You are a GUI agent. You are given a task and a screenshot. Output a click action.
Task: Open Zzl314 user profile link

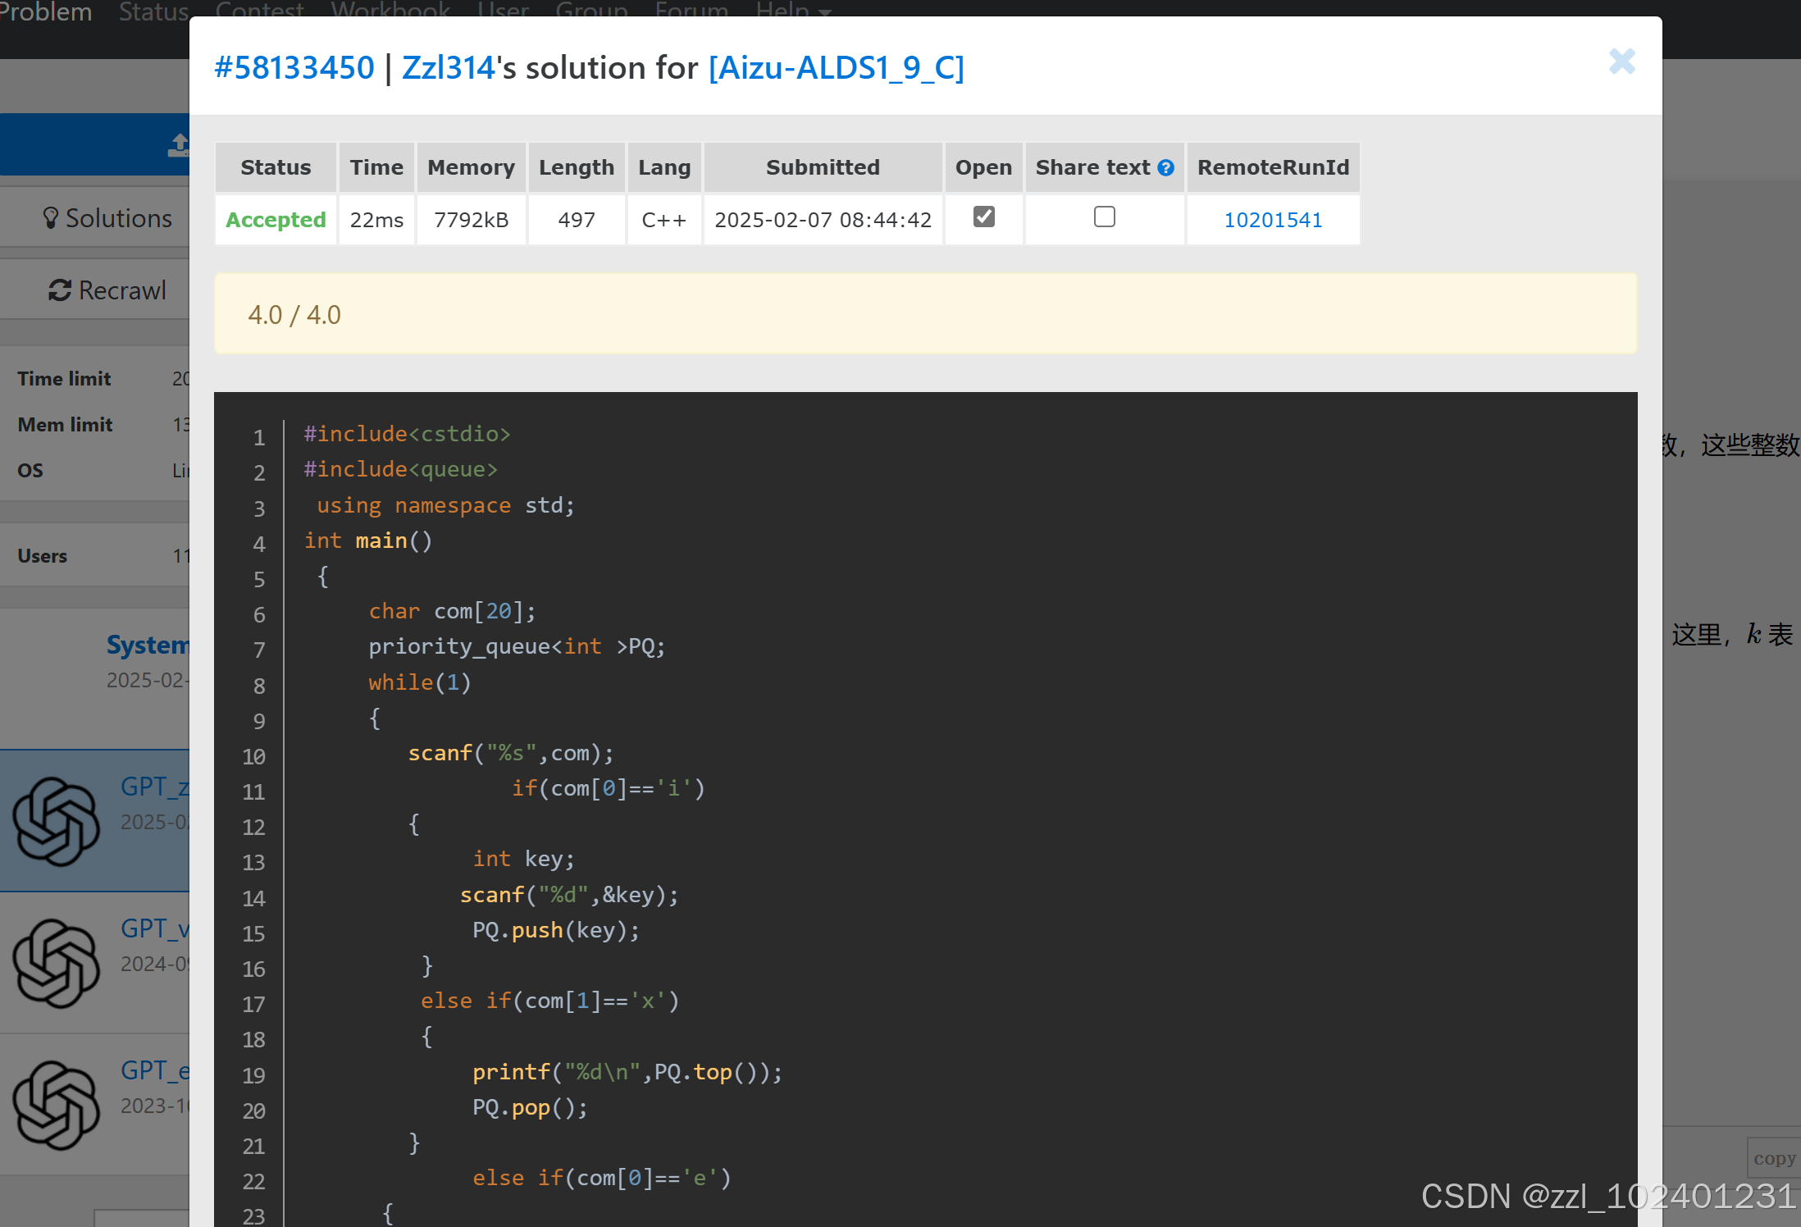point(448,68)
